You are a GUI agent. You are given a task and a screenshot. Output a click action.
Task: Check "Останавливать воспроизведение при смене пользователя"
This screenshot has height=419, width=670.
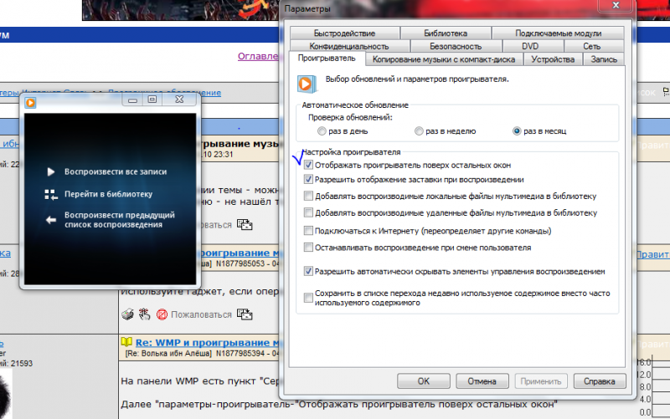click(309, 248)
